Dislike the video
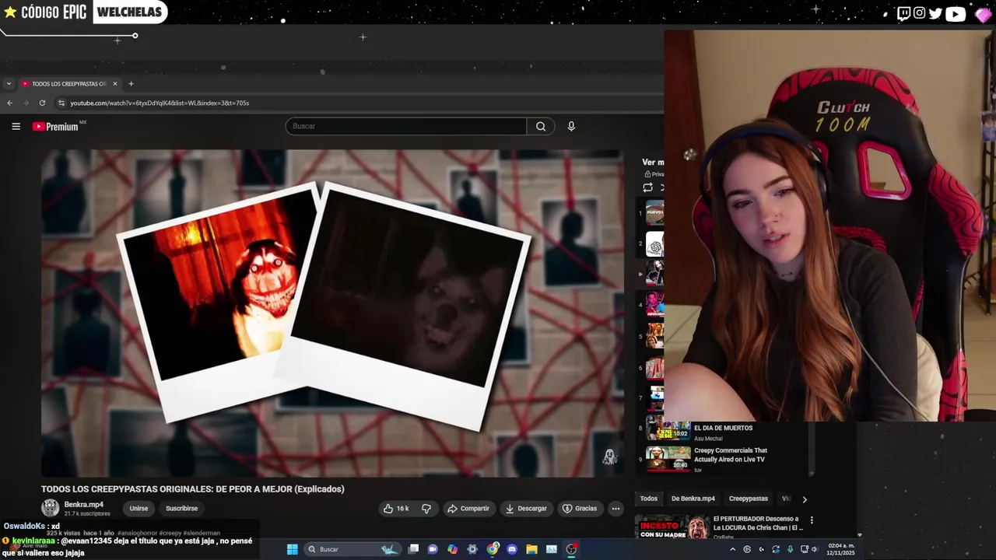This screenshot has width=996, height=560. click(426, 509)
